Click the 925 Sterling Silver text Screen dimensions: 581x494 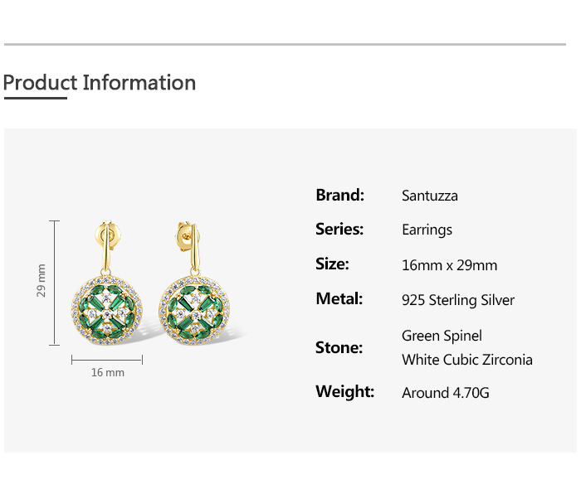457,300
